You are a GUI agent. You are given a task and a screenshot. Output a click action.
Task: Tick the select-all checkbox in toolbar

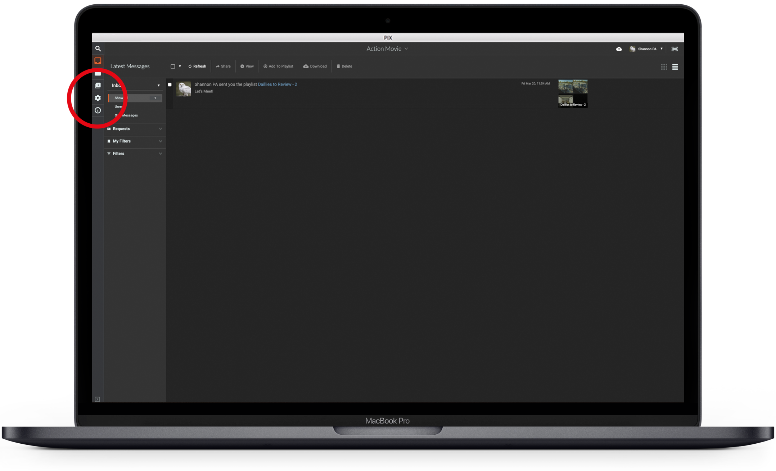[173, 67]
